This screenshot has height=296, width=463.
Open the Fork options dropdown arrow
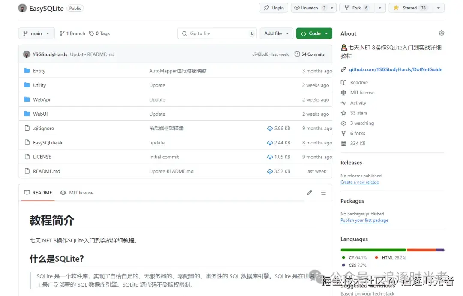tap(380, 8)
